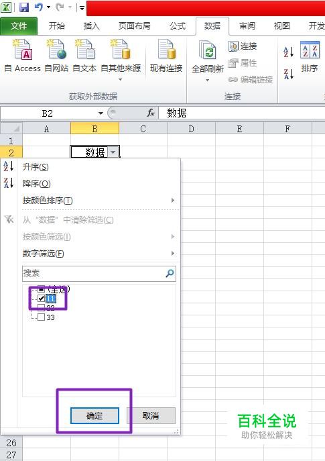The height and width of the screenshot is (461, 325).
Task: Switch to the 开始 tab
Action: click(57, 26)
